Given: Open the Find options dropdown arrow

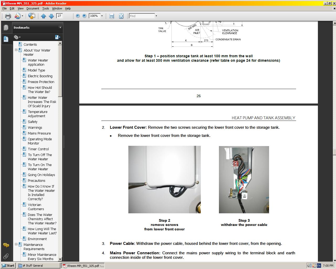Looking at the screenshot, I should click(156, 16).
